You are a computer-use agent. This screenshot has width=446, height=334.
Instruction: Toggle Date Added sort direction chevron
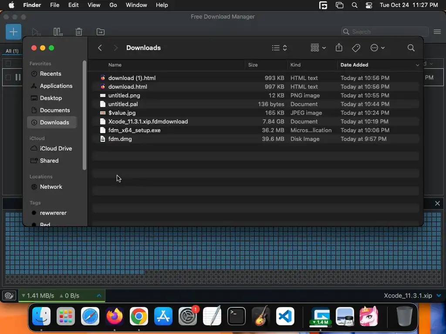pyautogui.click(x=417, y=65)
